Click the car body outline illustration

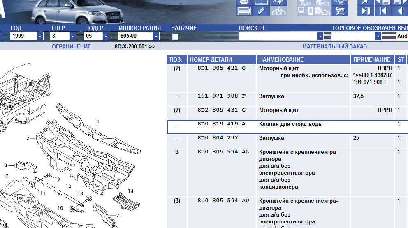[x=25, y=97]
